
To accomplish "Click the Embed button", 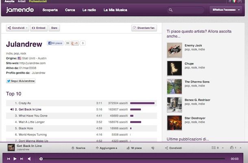I will coord(39,28).
